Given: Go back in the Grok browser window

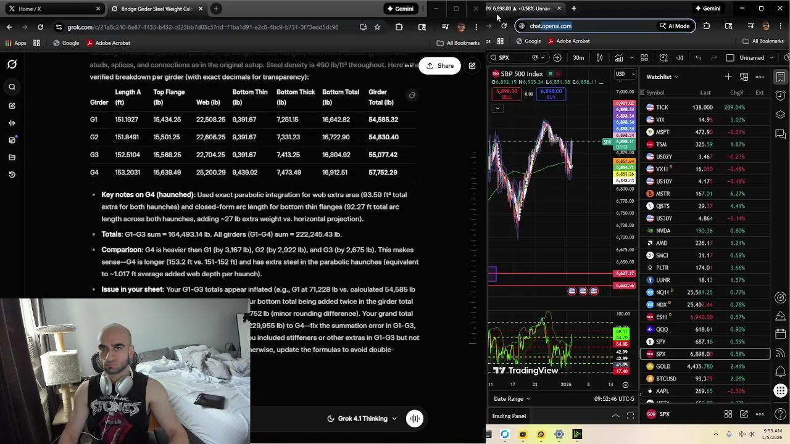Looking at the screenshot, I should pos(9,27).
